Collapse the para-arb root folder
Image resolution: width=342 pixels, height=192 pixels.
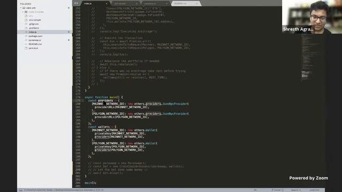tap(21, 8)
